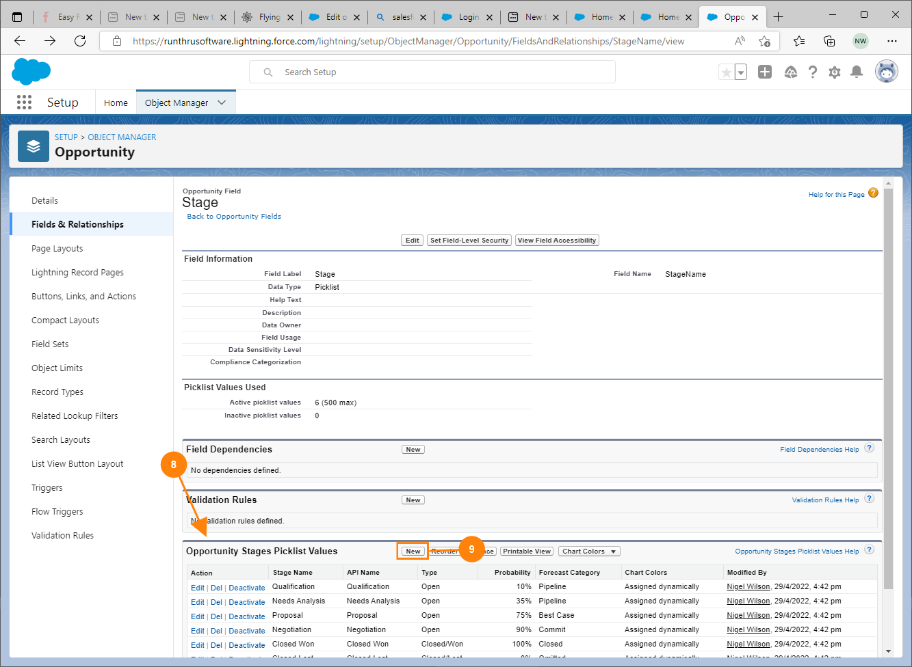Screen dimensions: 912x667
Task: Click Deactivate for the Qualification stage
Action: tap(246, 588)
